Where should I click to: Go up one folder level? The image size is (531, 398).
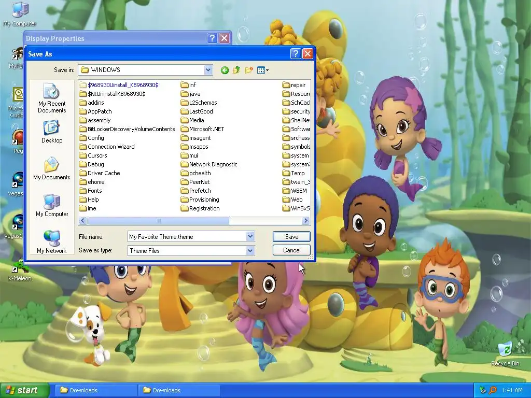pyautogui.click(x=236, y=70)
